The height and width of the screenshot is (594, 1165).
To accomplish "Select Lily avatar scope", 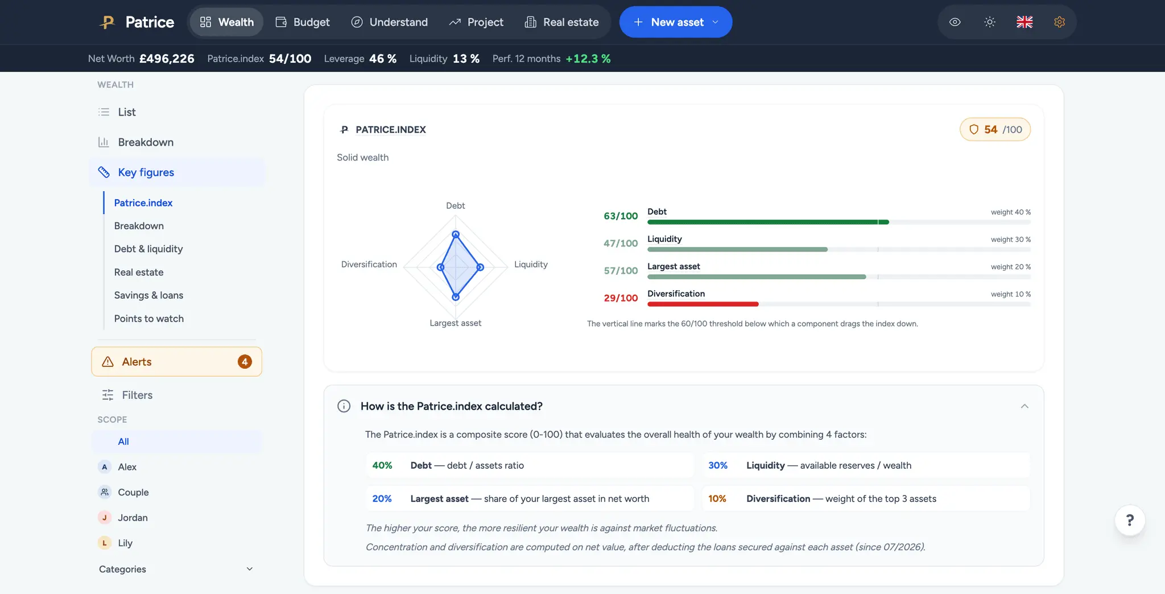I will [104, 543].
